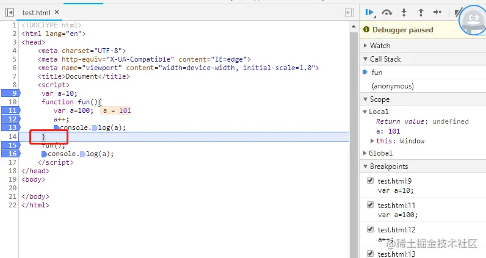Image resolution: width=486 pixels, height=258 pixels.
Task: Expand the this: Window entry
Action: click(x=372, y=141)
